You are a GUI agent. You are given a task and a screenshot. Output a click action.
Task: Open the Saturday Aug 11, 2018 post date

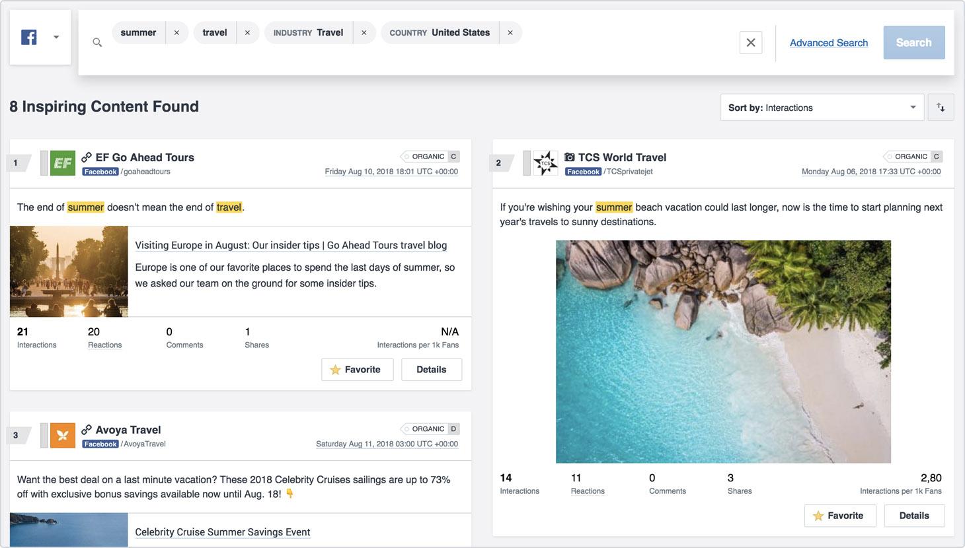387,444
